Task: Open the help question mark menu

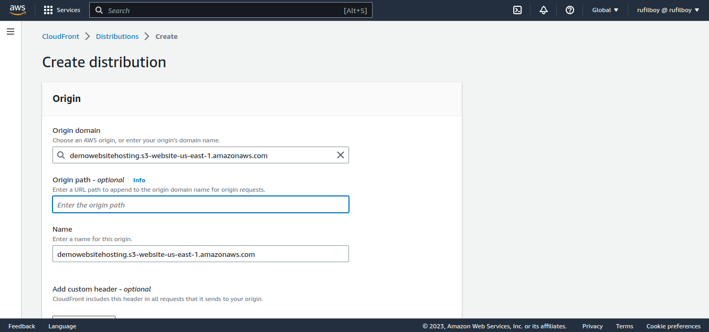Action: (570, 10)
